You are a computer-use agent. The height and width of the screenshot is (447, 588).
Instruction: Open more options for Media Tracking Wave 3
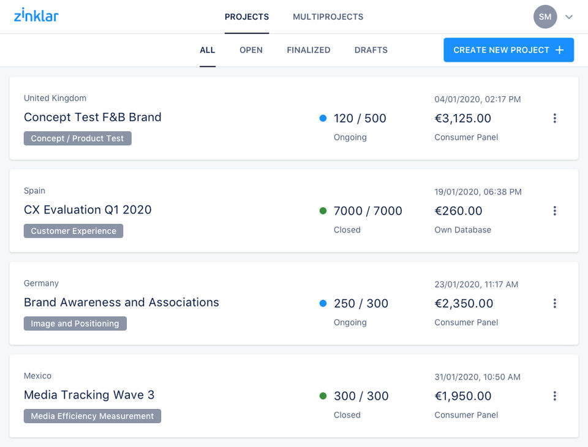554,396
